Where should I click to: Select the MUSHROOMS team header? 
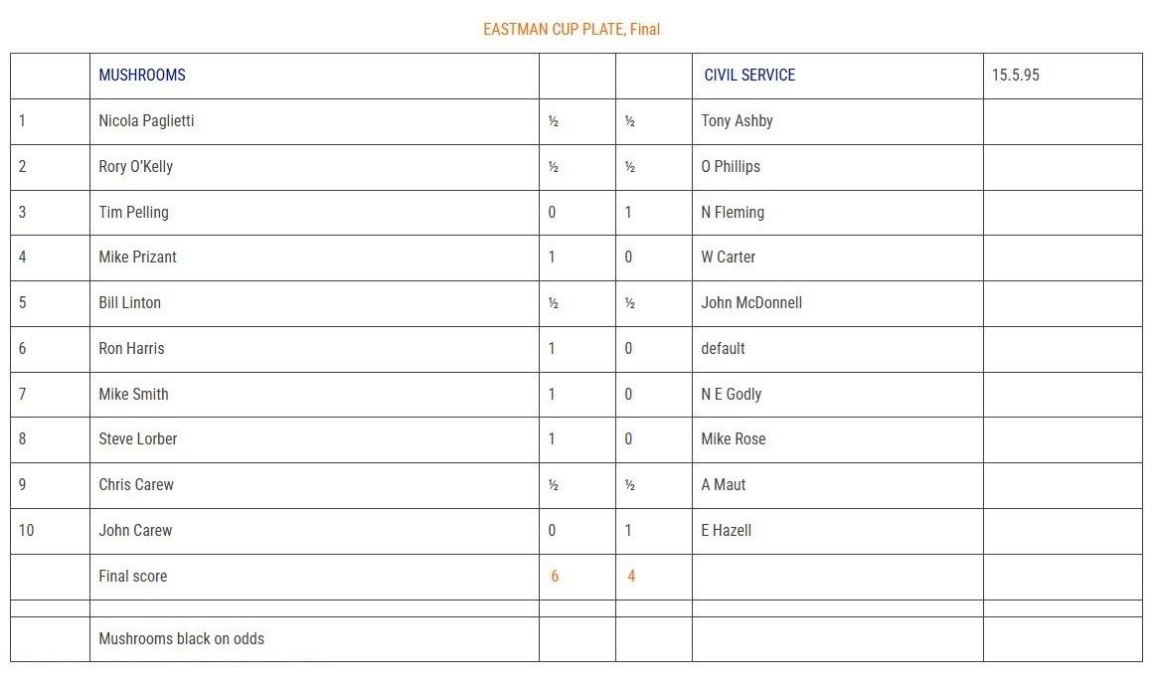click(x=142, y=76)
